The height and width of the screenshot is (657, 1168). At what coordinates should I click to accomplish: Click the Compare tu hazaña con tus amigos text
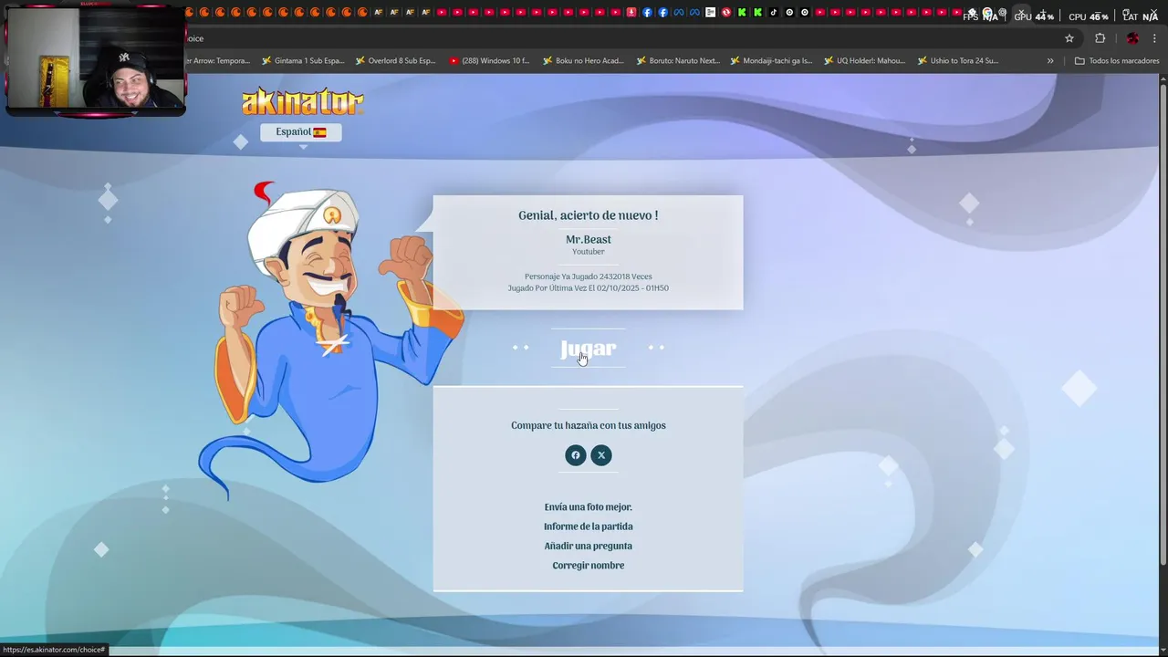pyautogui.click(x=589, y=426)
